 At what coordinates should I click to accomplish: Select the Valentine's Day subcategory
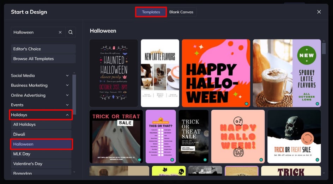pyautogui.click(x=41, y=164)
